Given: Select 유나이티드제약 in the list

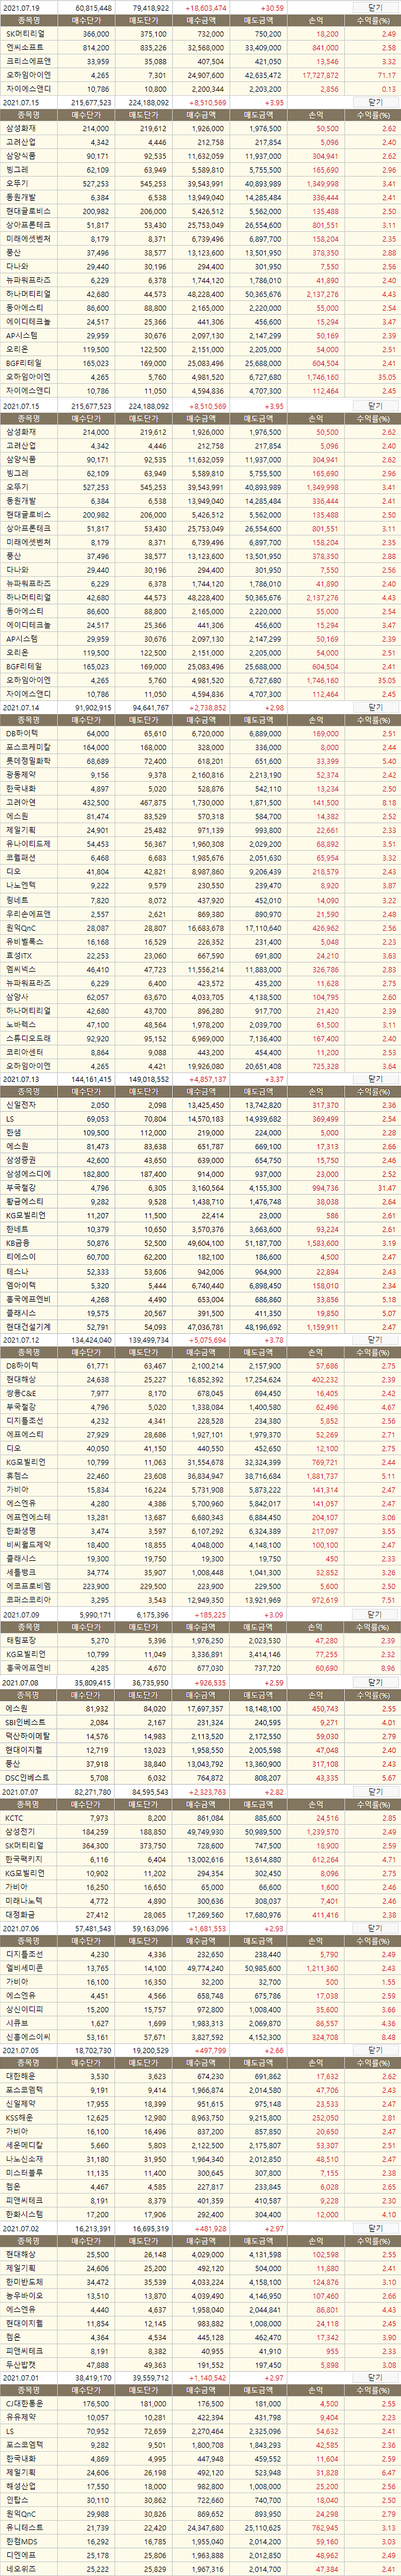Looking at the screenshot, I should tap(200, 844).
